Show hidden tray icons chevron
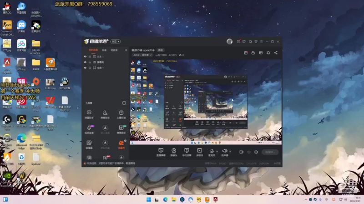 306,199
